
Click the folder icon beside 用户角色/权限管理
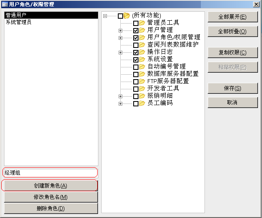[142, 37]
